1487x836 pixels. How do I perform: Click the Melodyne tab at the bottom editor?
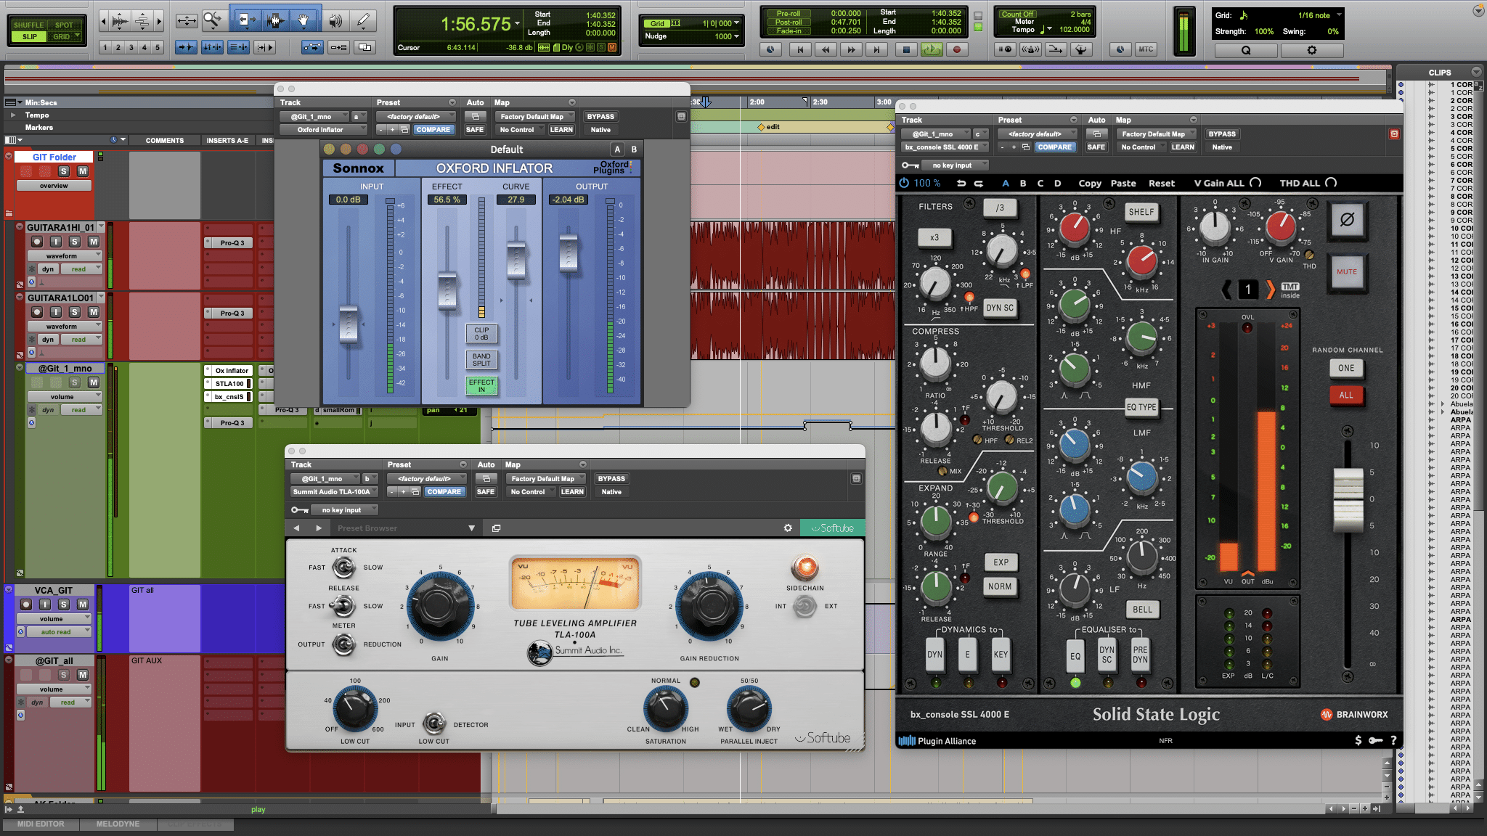click(x=115, y=825)
